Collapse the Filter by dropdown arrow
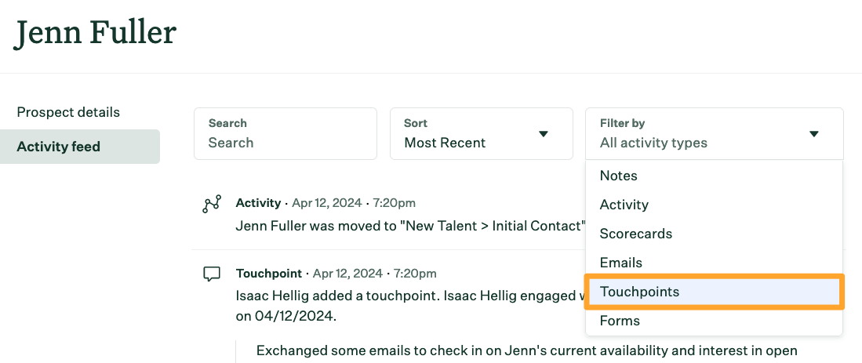Image resolution: width=862 pixels, height=363 pixels. coord(814,134)
